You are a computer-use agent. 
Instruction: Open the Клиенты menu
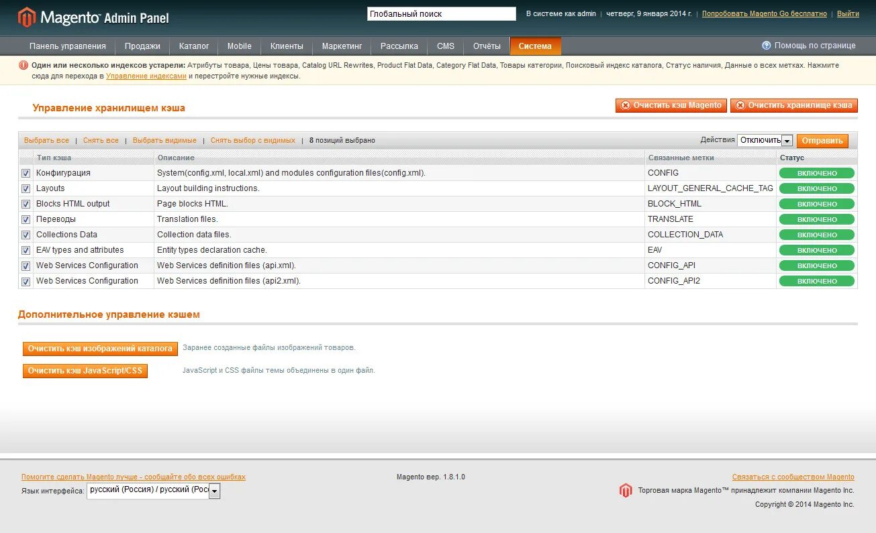point(287,46)
